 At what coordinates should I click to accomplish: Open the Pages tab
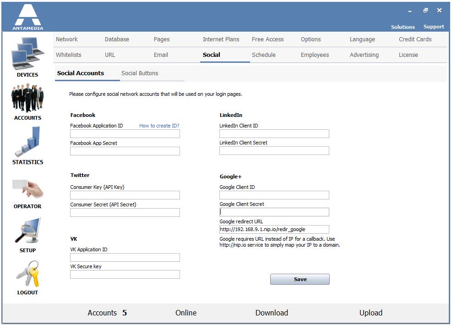tap(162, 39)
